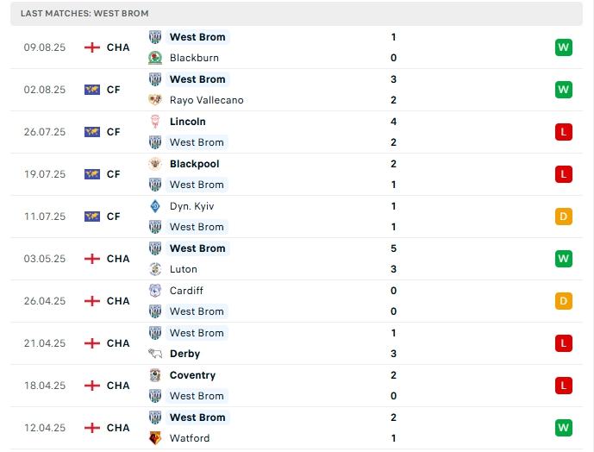Viewport: 594px width, 452px height.
Task: Click the Rayo Vallecano team name
Action: point(206,100)
